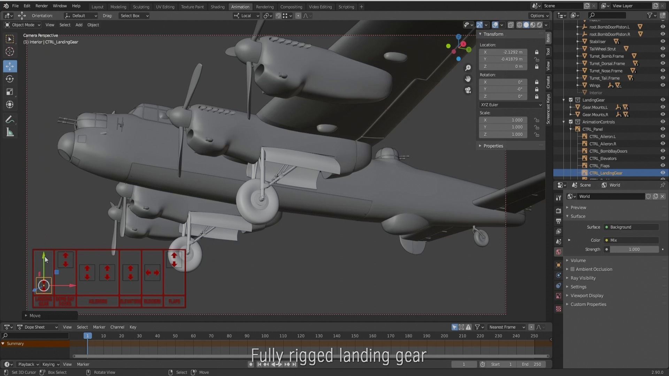Open the Render menu

point(41,6)
